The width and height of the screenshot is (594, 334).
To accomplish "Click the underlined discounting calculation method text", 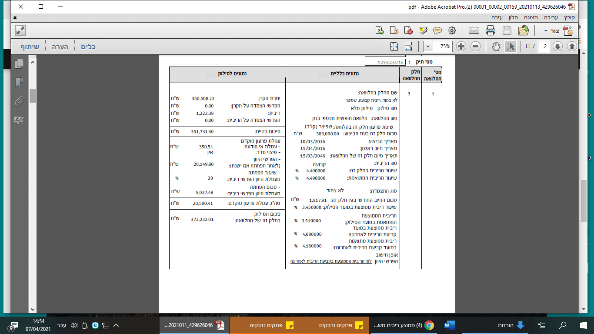I will click(331, 261).
